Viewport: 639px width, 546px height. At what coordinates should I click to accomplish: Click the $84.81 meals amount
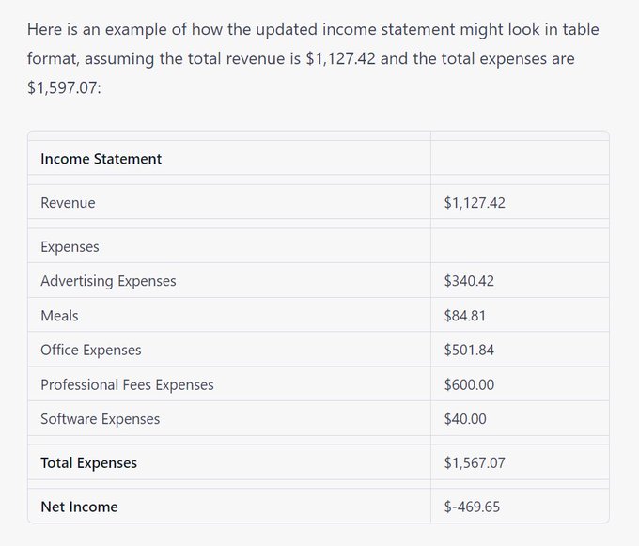pyautogui.click(x=465, y=316)
